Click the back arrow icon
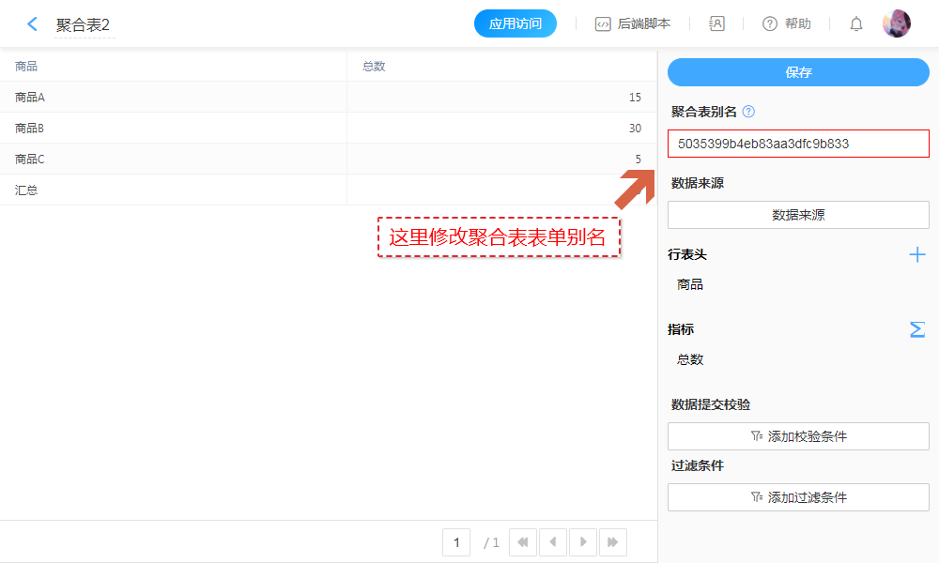Screen dimensions: 939x563 coord(32,24)
